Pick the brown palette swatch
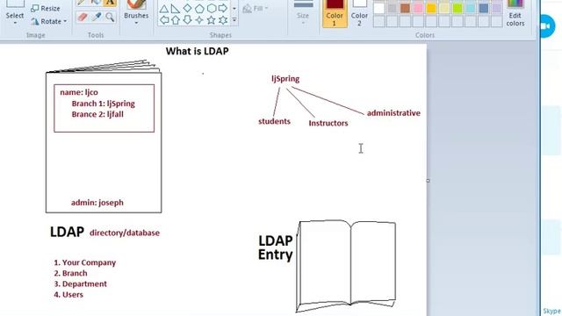This screenshot has height=316, width=562. (405, 8)
